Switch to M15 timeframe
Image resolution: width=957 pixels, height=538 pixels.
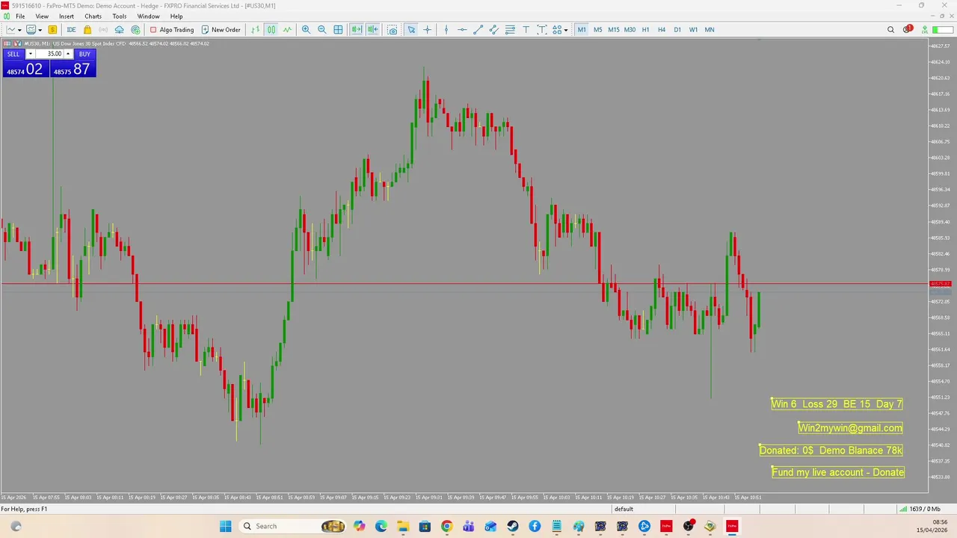coord(613,30)
